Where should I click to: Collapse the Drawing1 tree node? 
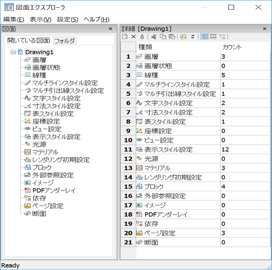tap(13, 52)
